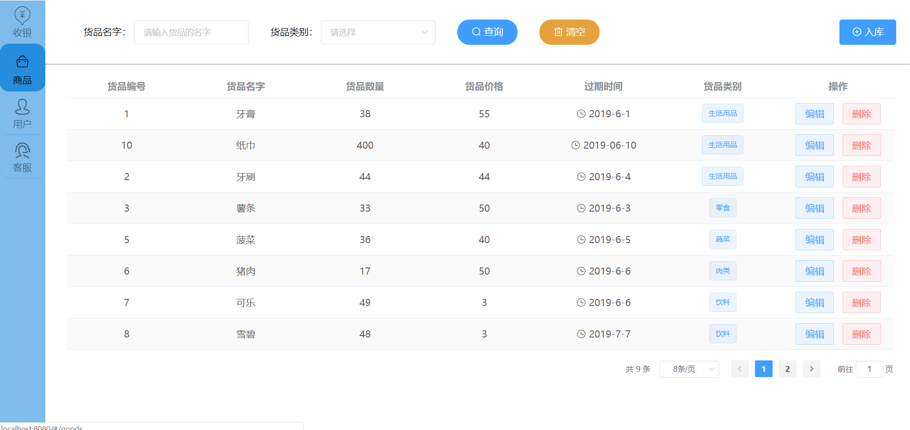Image resolution: width=910 pixels, height=430 pixels.
Task: Click the 共 9 条 total count text
Action: click(638, 369)
